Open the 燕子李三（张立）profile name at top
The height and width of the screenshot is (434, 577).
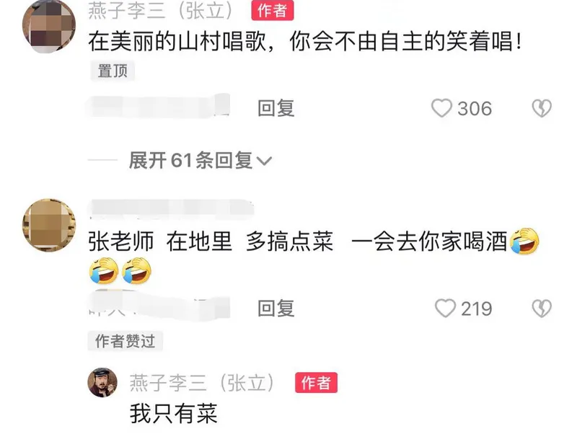[160, 10]
